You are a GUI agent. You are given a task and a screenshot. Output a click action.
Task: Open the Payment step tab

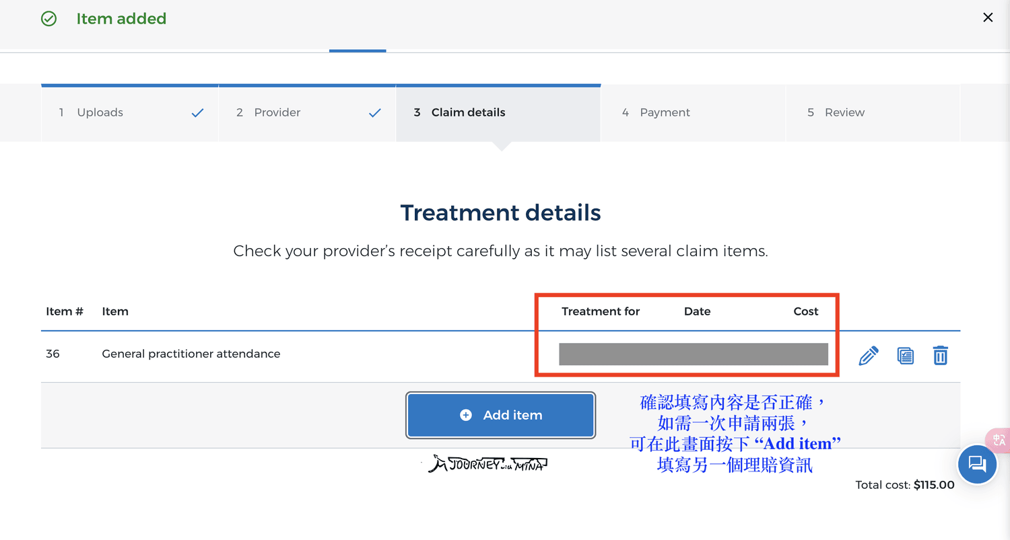(693, 112)
